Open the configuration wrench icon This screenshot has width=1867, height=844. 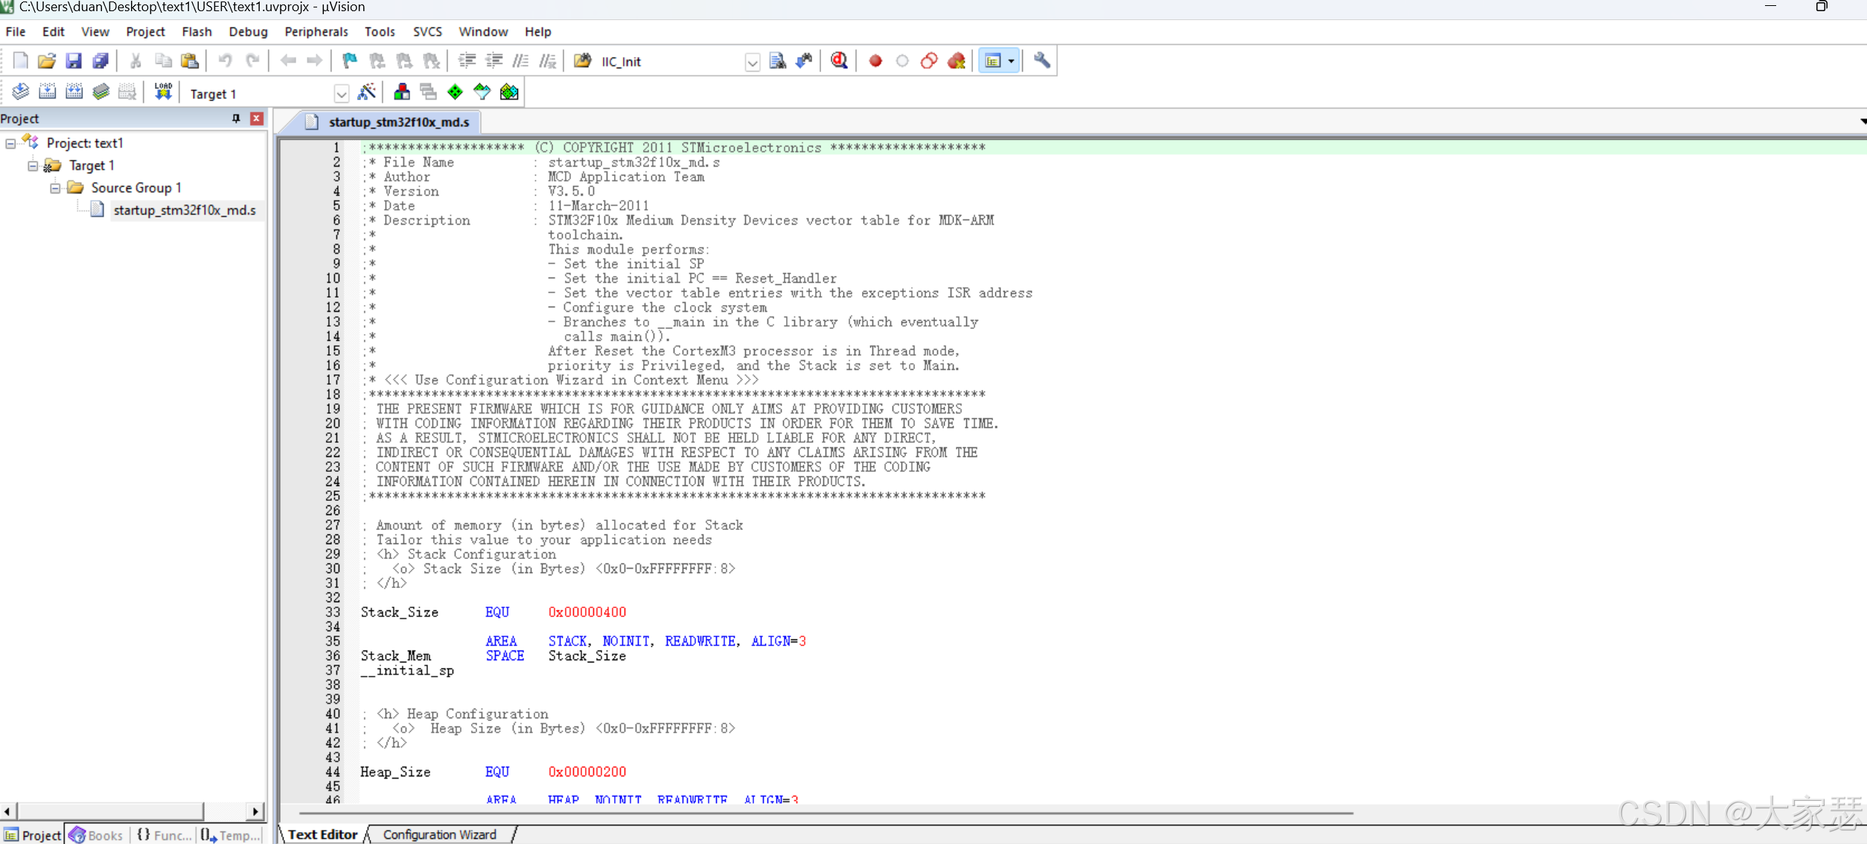click(x=1041, y=61)
